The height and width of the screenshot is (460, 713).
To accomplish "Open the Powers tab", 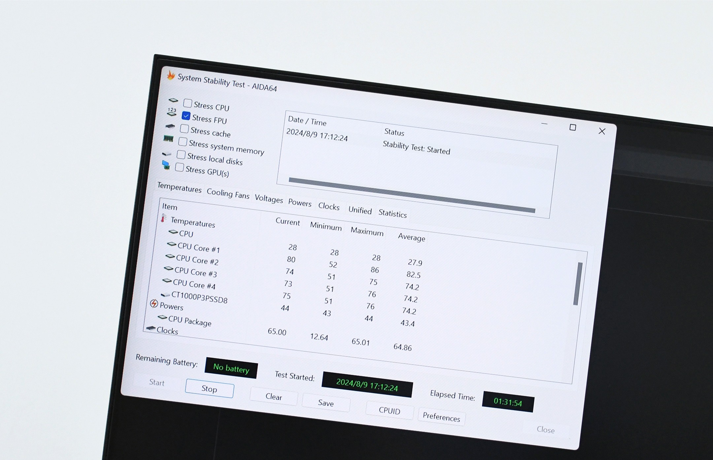I will pos(300,202).
